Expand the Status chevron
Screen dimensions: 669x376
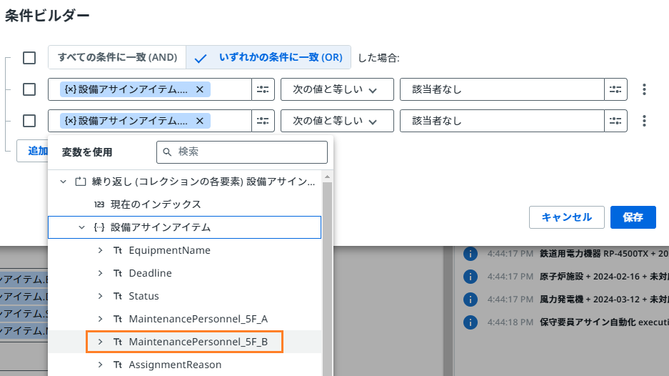coord(100,296)
